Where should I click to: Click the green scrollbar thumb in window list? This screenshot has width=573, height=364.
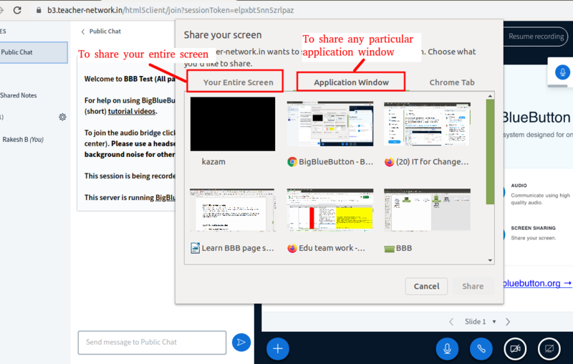click(490, 152)
